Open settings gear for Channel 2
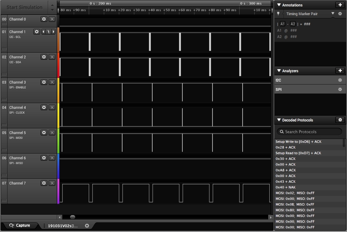 pyautogui.click(x=44, y=57)
